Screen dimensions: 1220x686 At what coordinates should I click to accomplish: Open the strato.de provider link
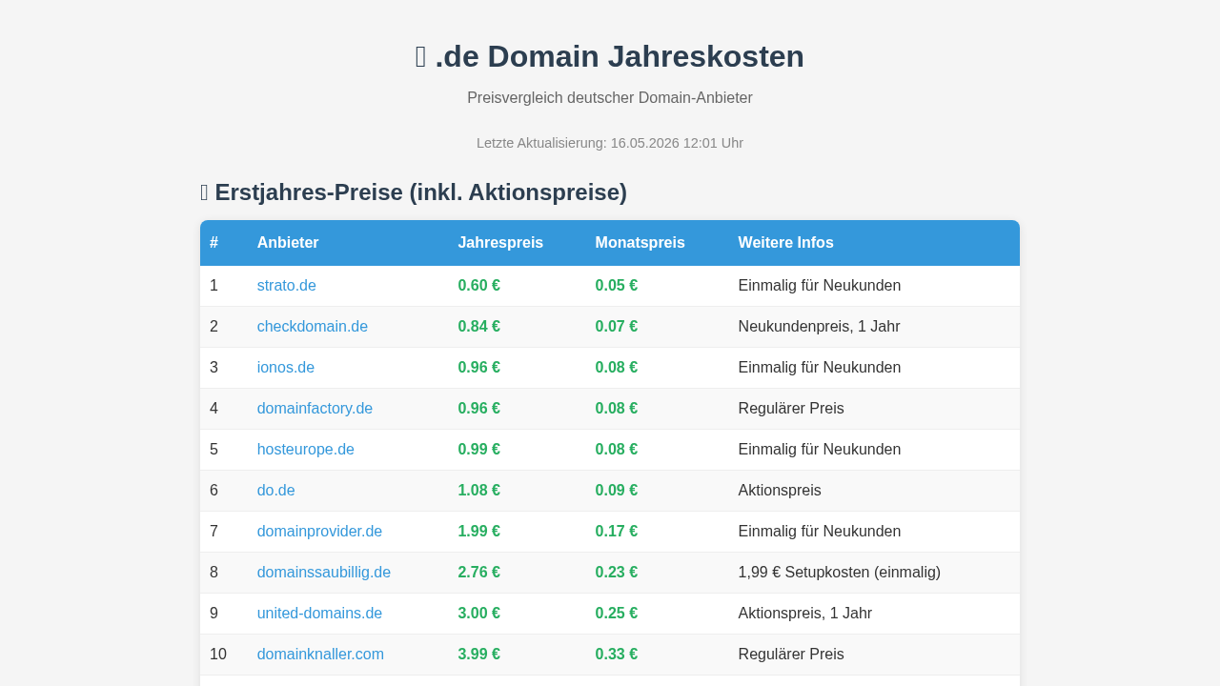pyautogui.click(x=286, y=286)
